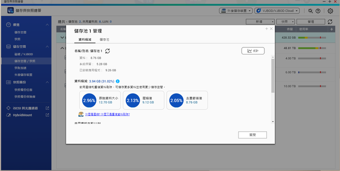
Task: Click the iSCSI 與光纖通道 icon
Action: [x=8, y=108]
